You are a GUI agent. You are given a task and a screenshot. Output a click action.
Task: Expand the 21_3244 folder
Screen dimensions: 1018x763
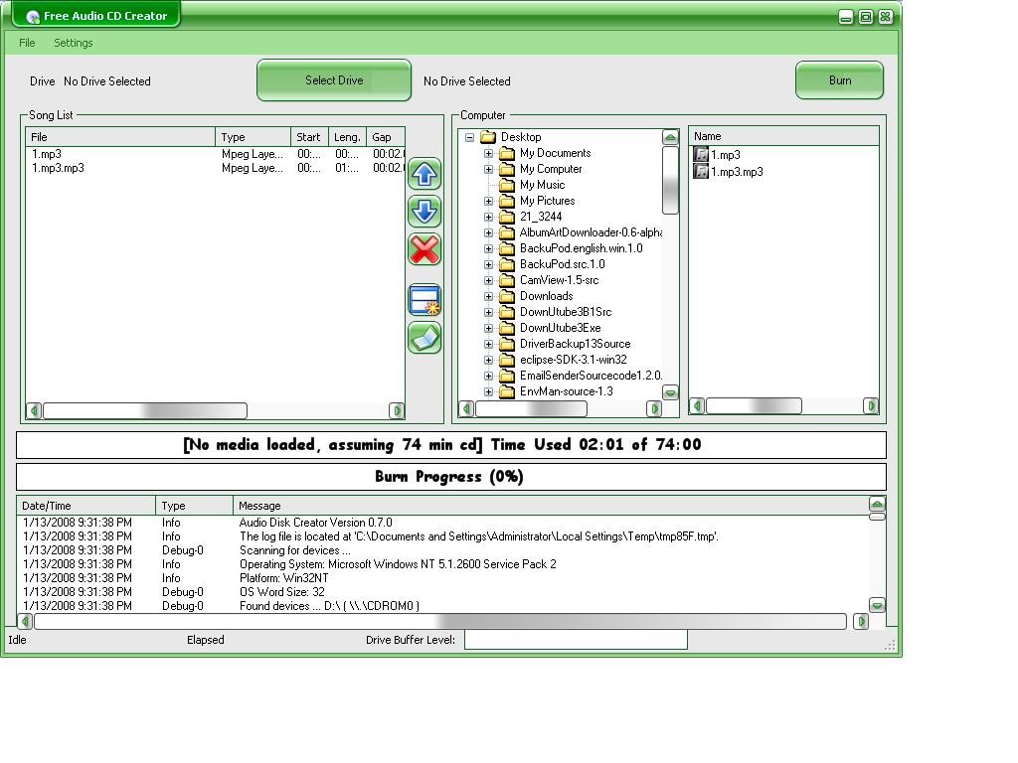pyautogui.click(x=488, y=217)
